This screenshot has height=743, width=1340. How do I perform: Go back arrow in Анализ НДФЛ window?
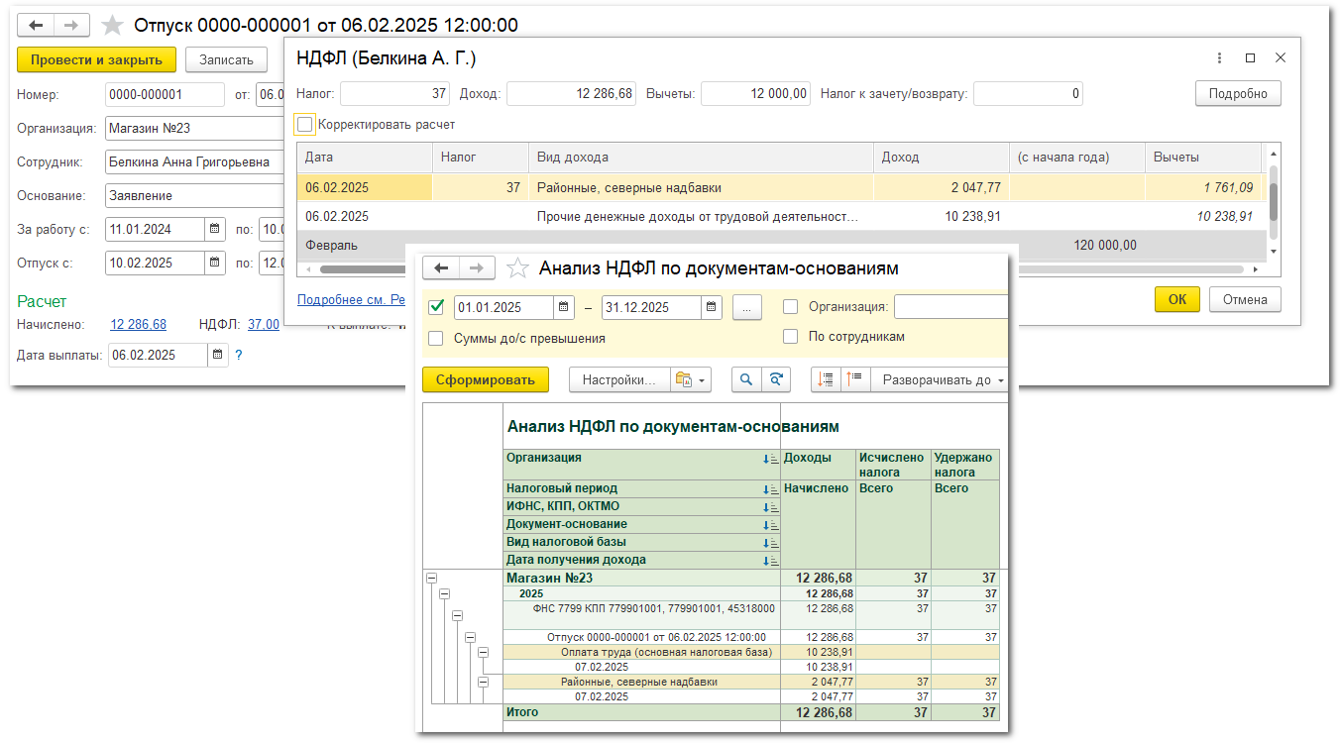(441, 267)
